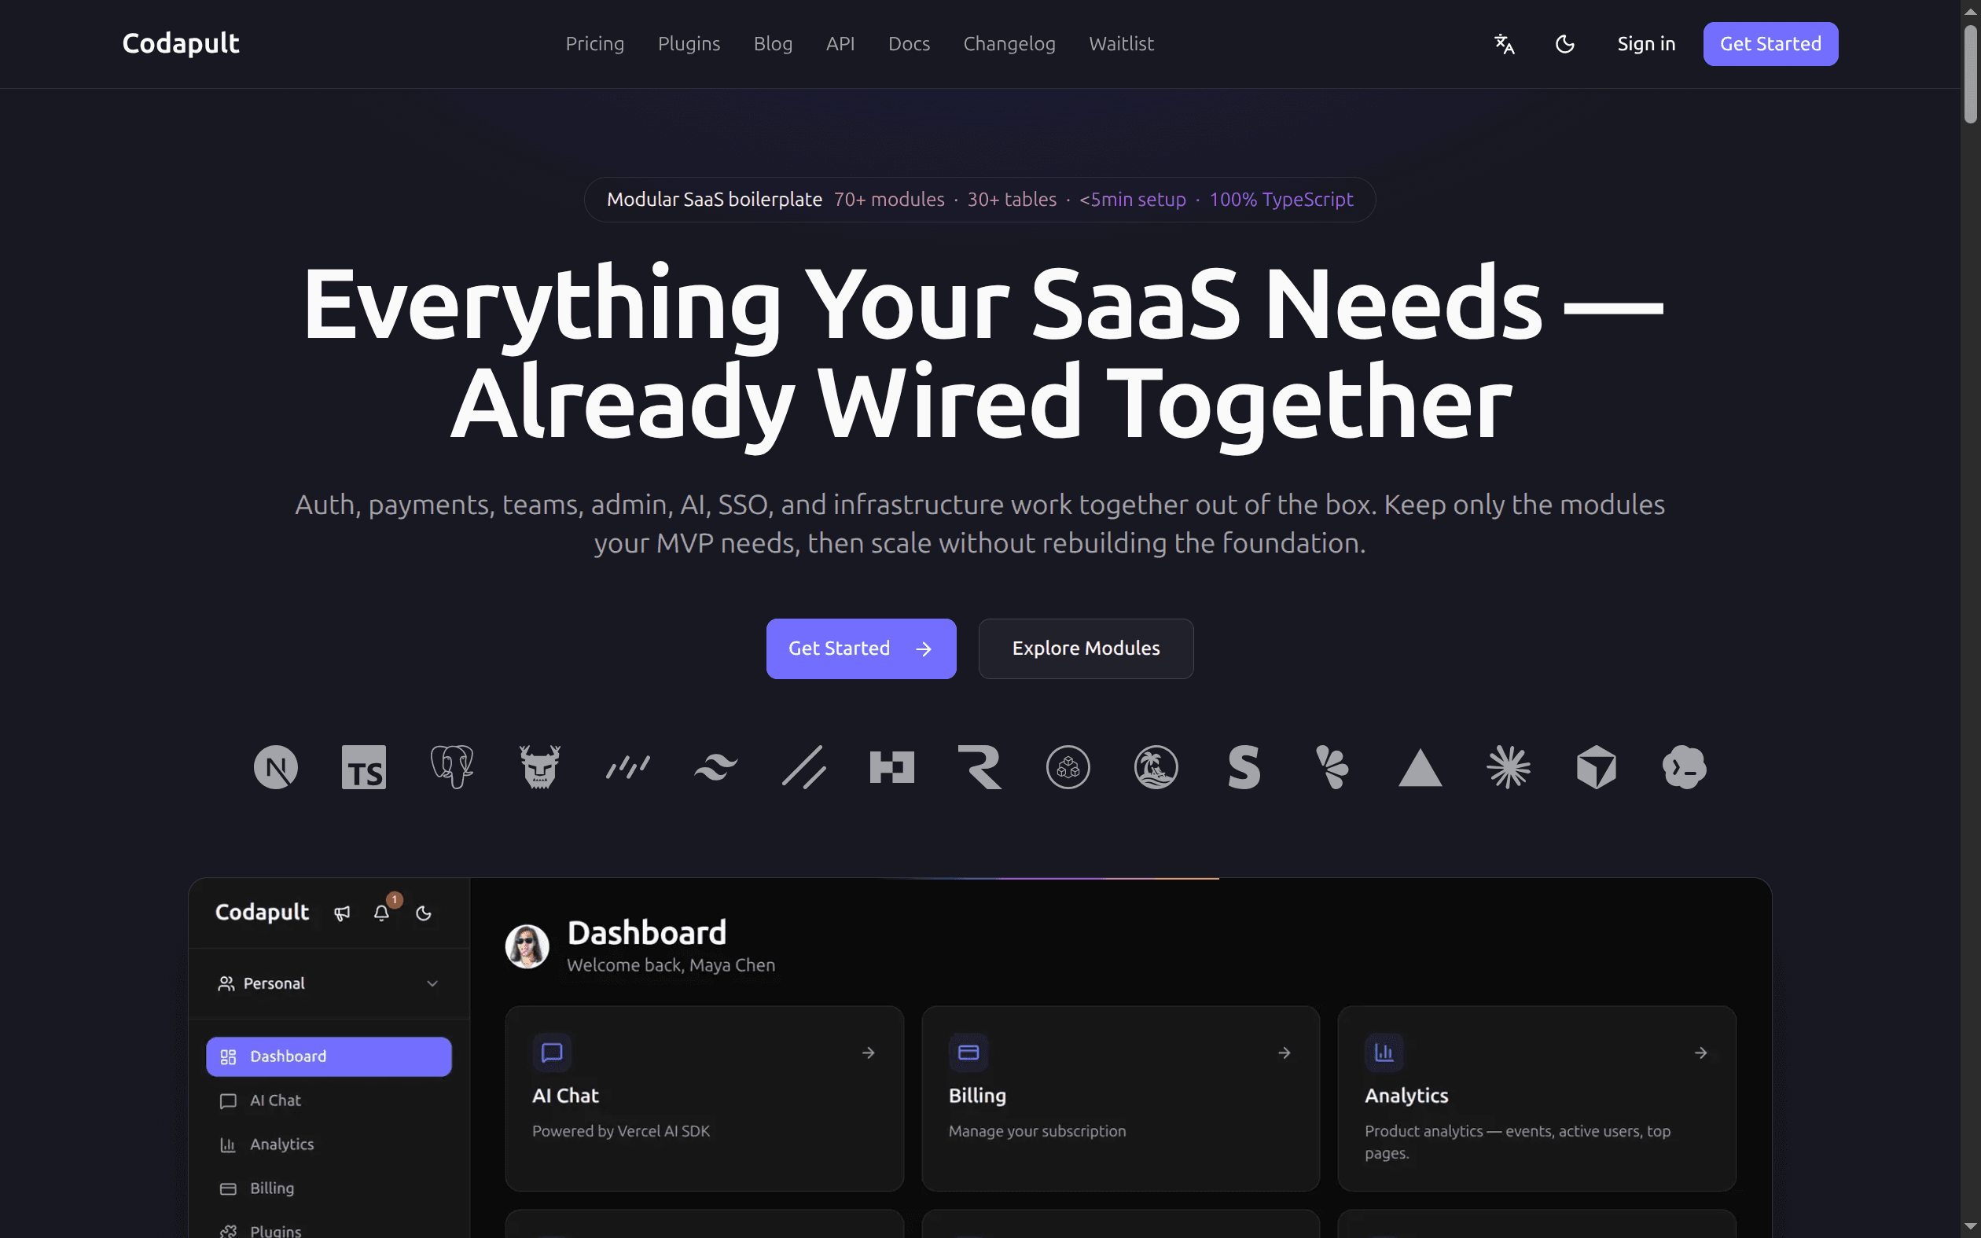Toggle dark mode in top header

coord(1565,43)
